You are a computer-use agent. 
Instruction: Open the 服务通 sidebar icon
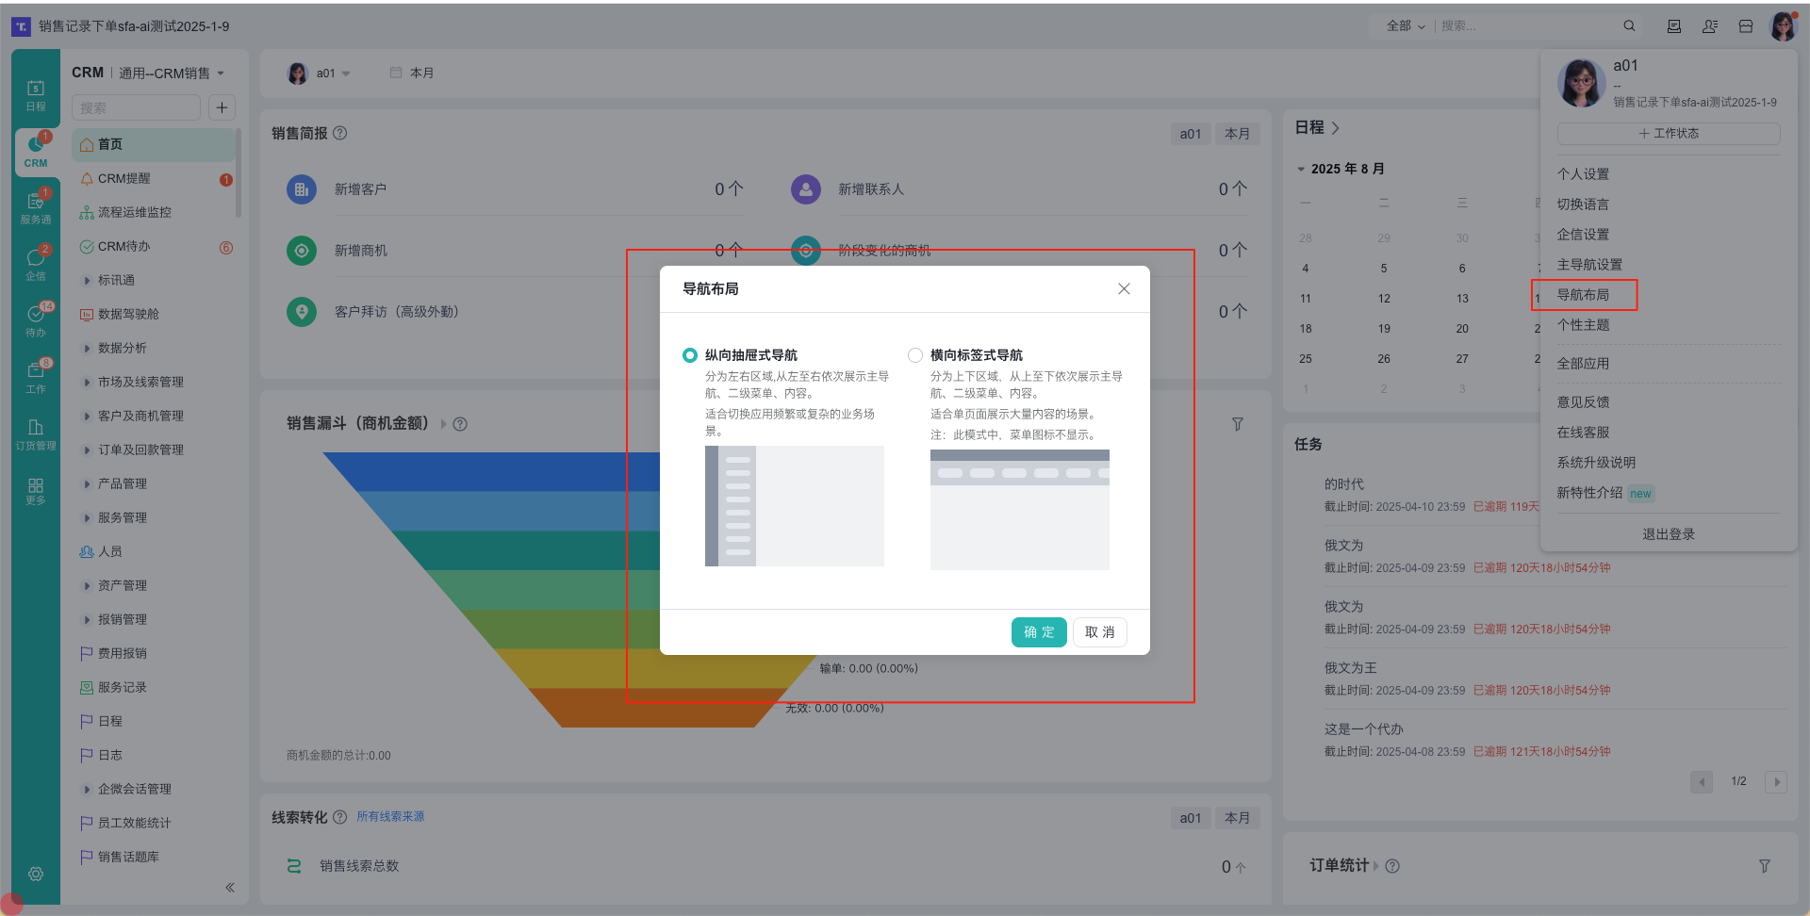coord(36,209)
